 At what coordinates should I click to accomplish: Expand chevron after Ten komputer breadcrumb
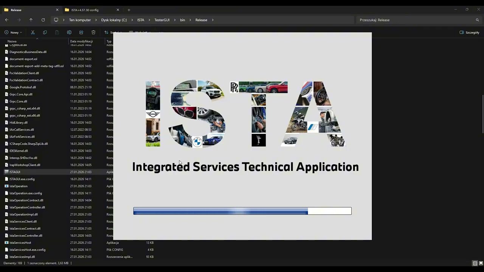pos(96,20)
